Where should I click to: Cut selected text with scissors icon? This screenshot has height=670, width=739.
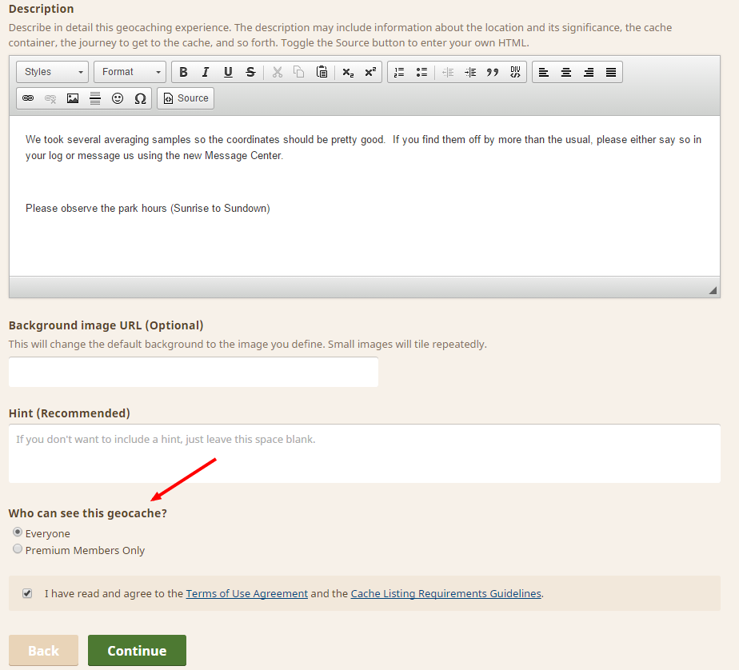[x=277, y=72]
